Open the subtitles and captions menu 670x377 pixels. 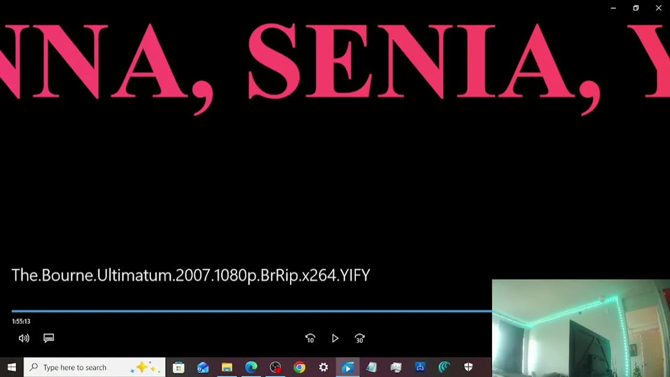tap(49, 338)
